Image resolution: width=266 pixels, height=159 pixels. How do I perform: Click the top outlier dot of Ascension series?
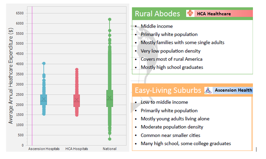(x=44, y=64)
